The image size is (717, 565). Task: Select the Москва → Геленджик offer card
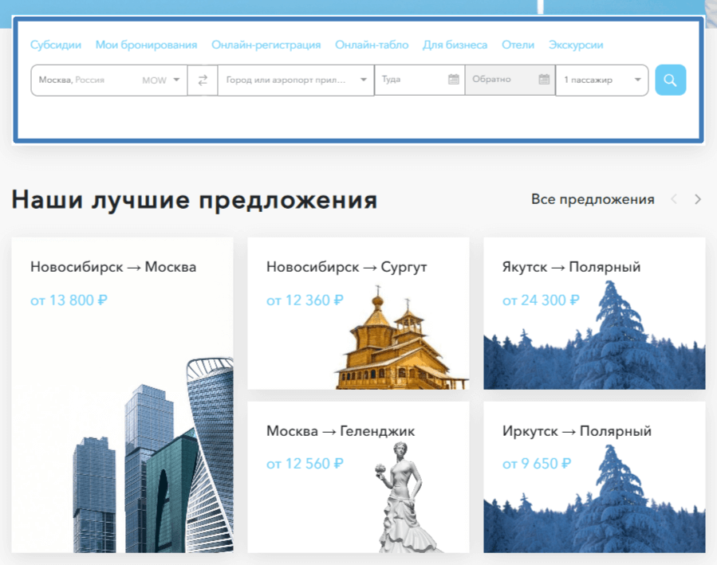click(x=357, y=477)
